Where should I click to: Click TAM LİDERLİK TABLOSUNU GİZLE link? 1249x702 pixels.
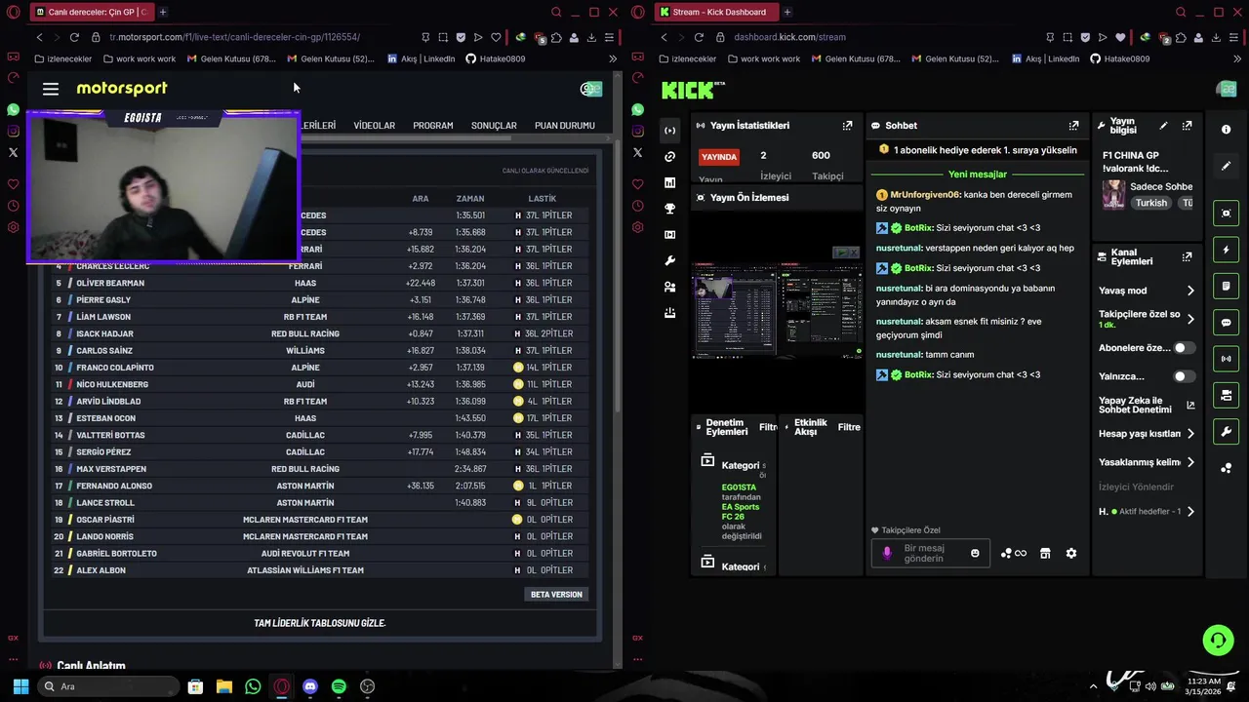pyautogui.click(x=320, y=623)
